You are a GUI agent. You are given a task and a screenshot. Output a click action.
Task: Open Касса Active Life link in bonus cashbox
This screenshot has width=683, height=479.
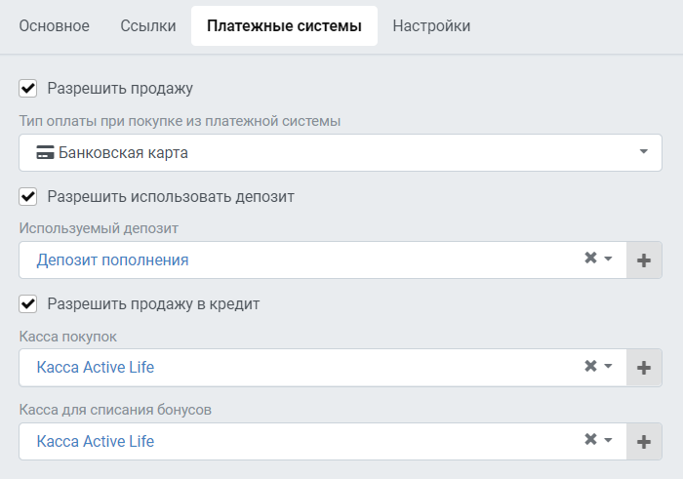pos(96,441)
